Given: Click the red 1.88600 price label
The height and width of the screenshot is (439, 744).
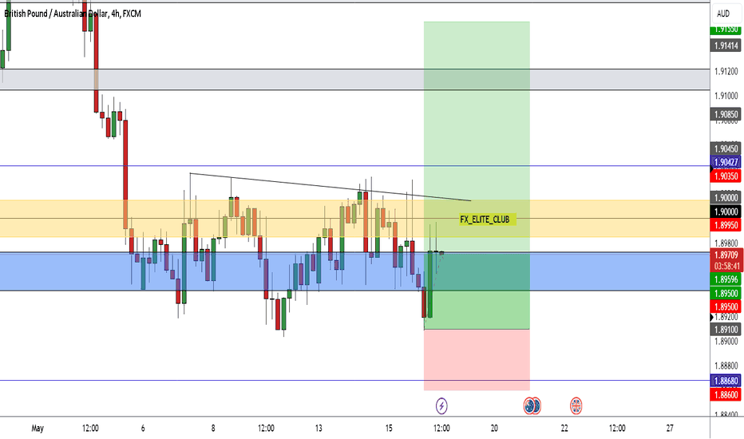Looking at the screenshot, I should tap(726, 394).
